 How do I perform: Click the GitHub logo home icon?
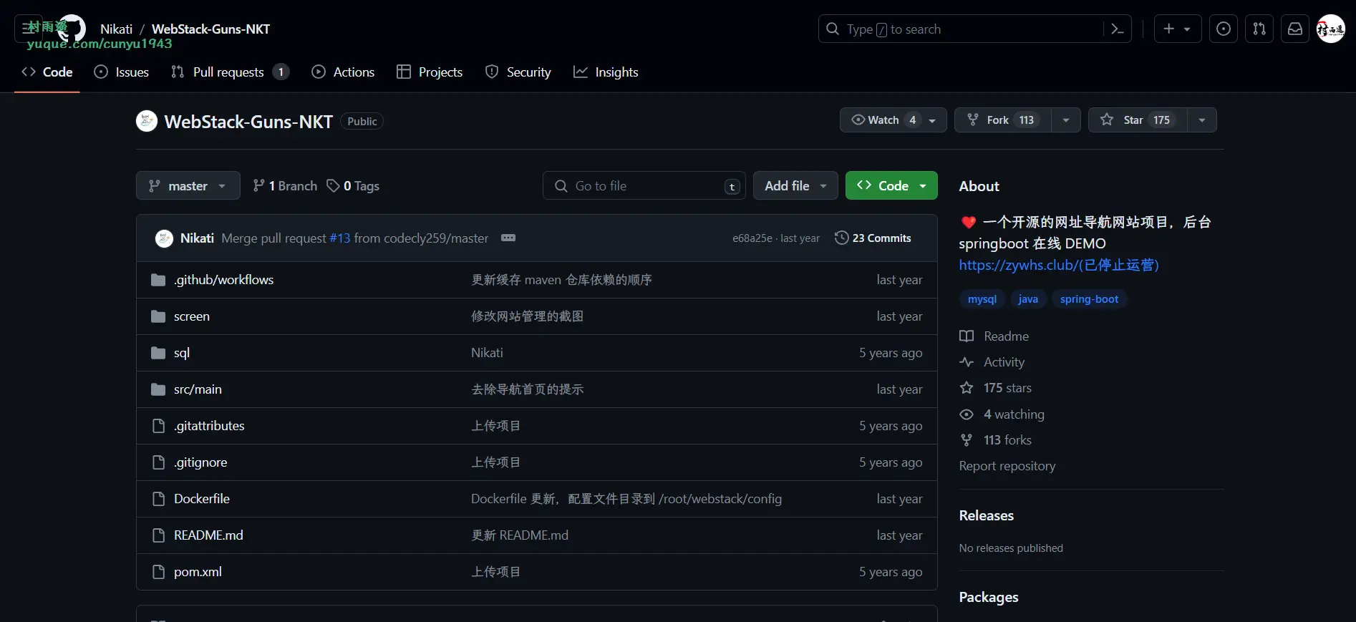72,29
